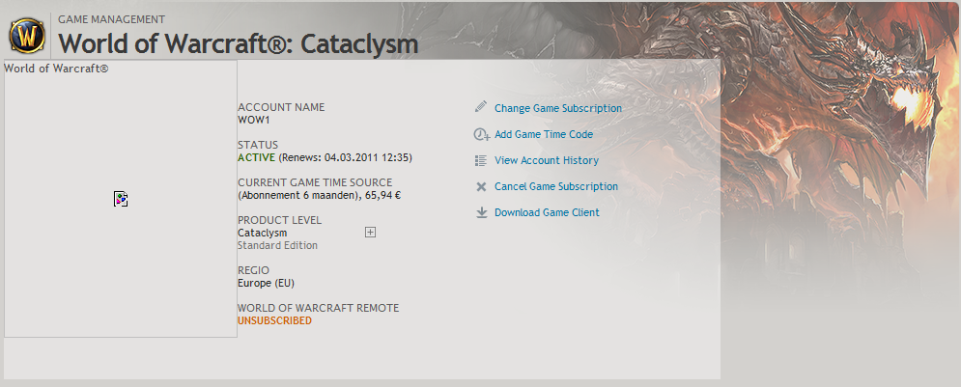This screenshot has height=387, width=961.
Task: Click the REGIO label
Action: coord(254,270)
